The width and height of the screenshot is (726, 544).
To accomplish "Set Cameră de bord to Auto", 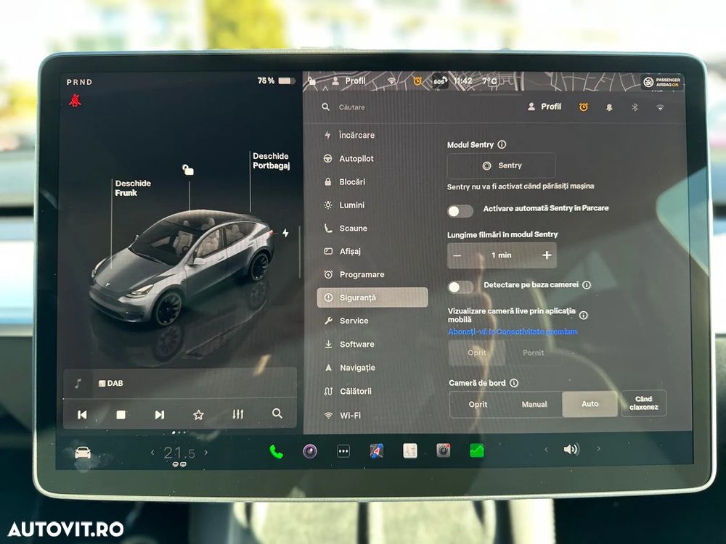I will point(590,404).
